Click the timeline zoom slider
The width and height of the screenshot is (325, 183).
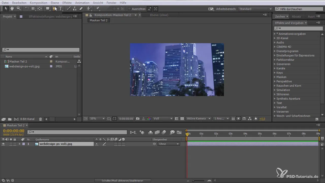(x=198, y=180)
